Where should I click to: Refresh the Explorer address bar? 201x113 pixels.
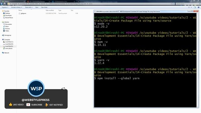pyautogui.click(x=173, y=4)
